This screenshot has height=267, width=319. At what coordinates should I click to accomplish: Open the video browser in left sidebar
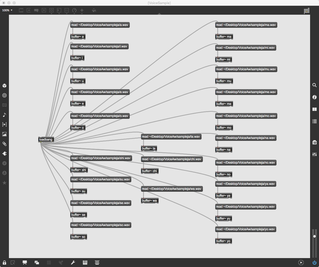coord(4,125)
